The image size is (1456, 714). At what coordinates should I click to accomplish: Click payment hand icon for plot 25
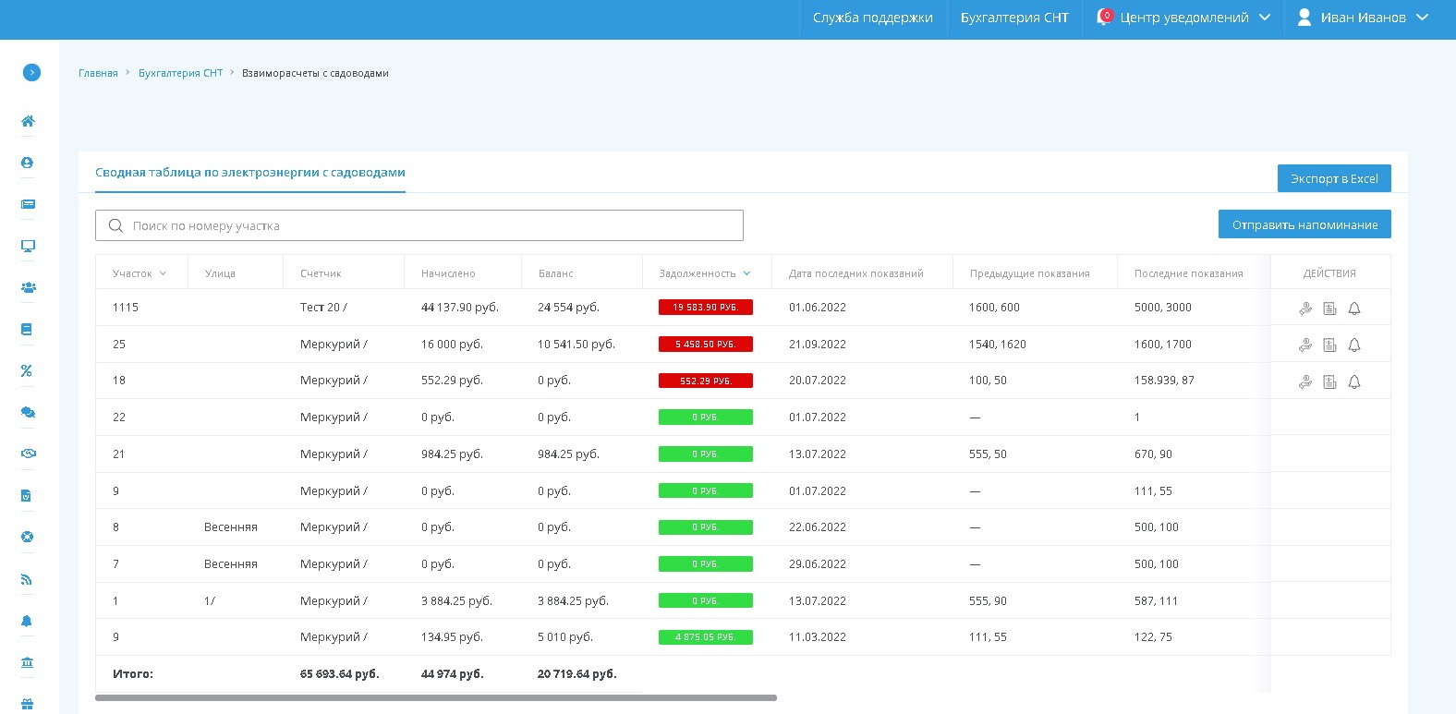point(1305,345)
